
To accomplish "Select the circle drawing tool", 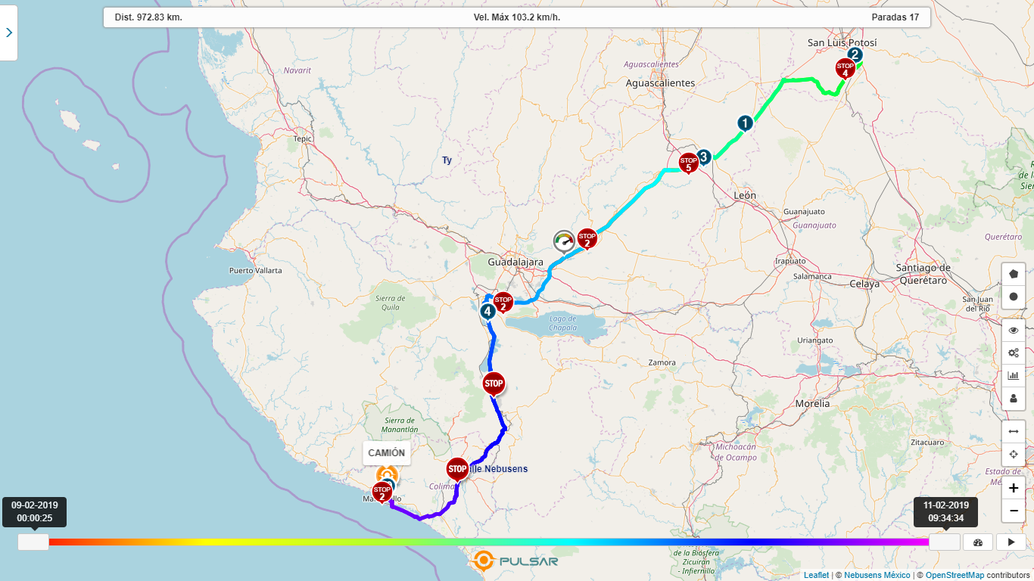I will click(x=1014, y=297).
